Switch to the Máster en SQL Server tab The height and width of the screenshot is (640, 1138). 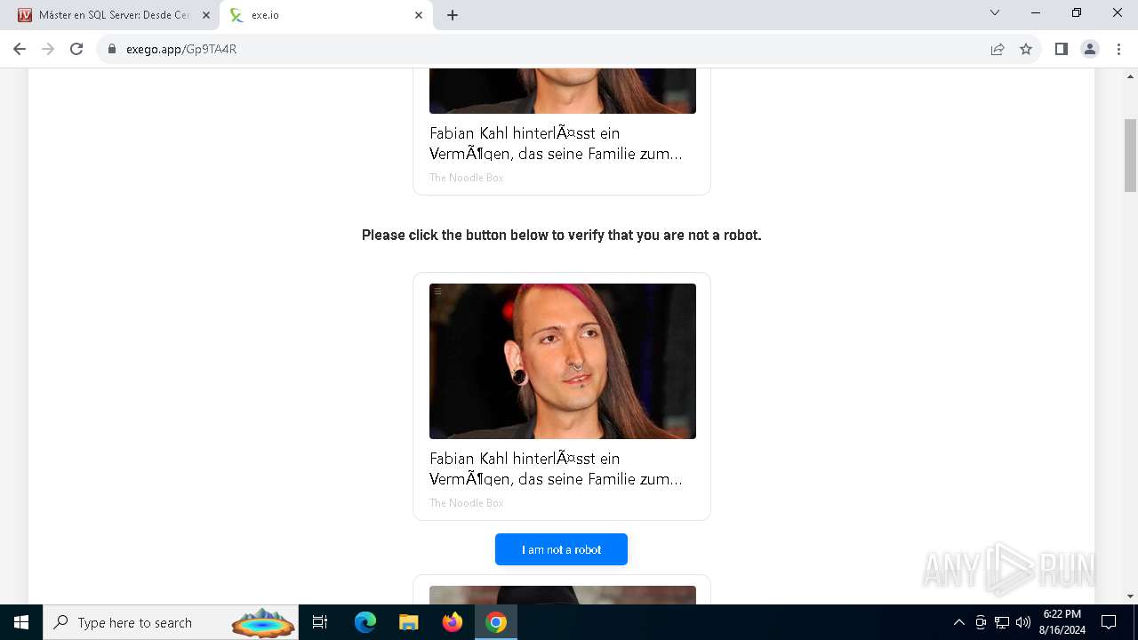[114, 15]
